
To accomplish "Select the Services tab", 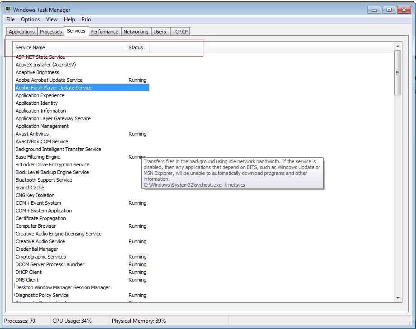I will coord(76,31).
